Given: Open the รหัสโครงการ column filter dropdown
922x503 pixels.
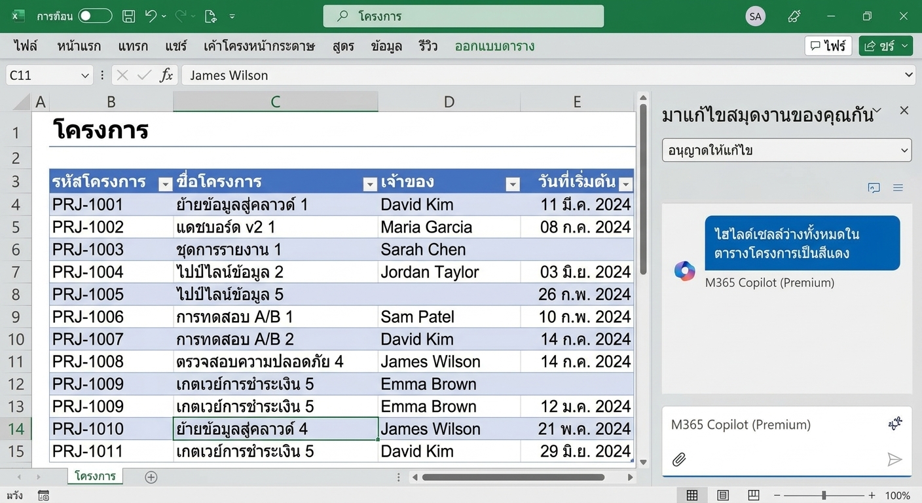Looking at the screenshot, I should (165, 185).
